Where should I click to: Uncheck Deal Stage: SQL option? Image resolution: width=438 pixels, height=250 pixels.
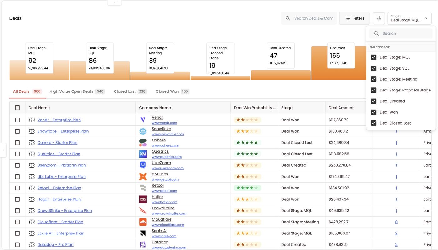coord(374,68)
